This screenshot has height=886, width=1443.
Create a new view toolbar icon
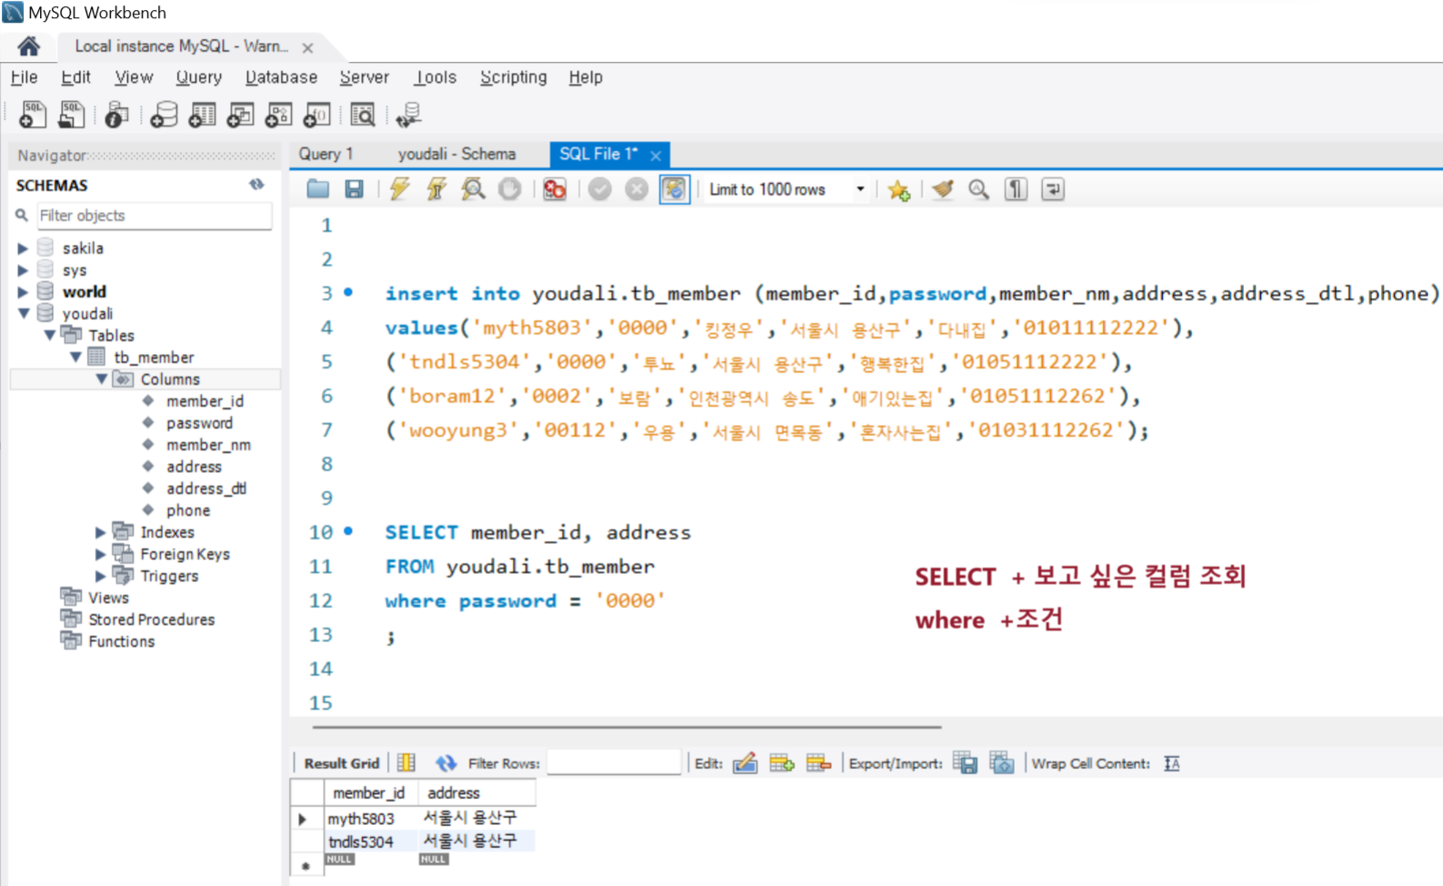pos(240,115)
